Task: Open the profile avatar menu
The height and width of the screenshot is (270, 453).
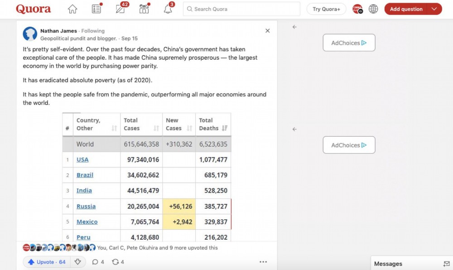Action: coord(358,9)
